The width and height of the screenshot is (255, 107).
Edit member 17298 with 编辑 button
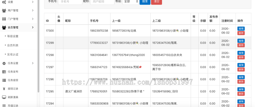(241, 53)
